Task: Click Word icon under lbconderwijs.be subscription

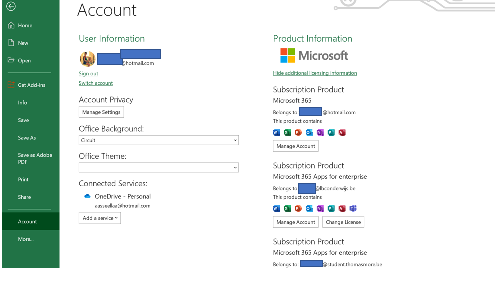Action: click(x=276, y=208)
